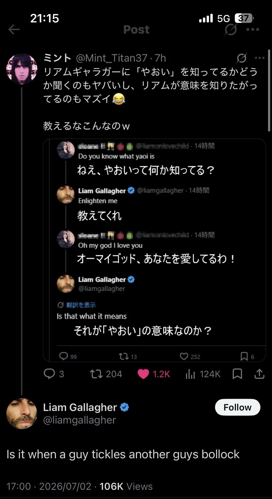Open the @liamgallagher handle link

click(x=80, y=420)
